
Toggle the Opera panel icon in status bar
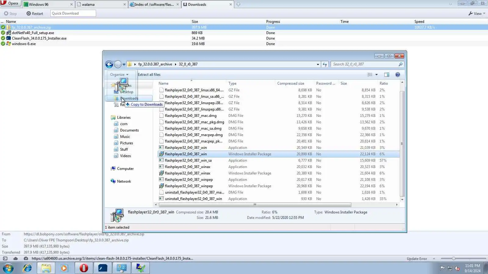tap(5, 258)
